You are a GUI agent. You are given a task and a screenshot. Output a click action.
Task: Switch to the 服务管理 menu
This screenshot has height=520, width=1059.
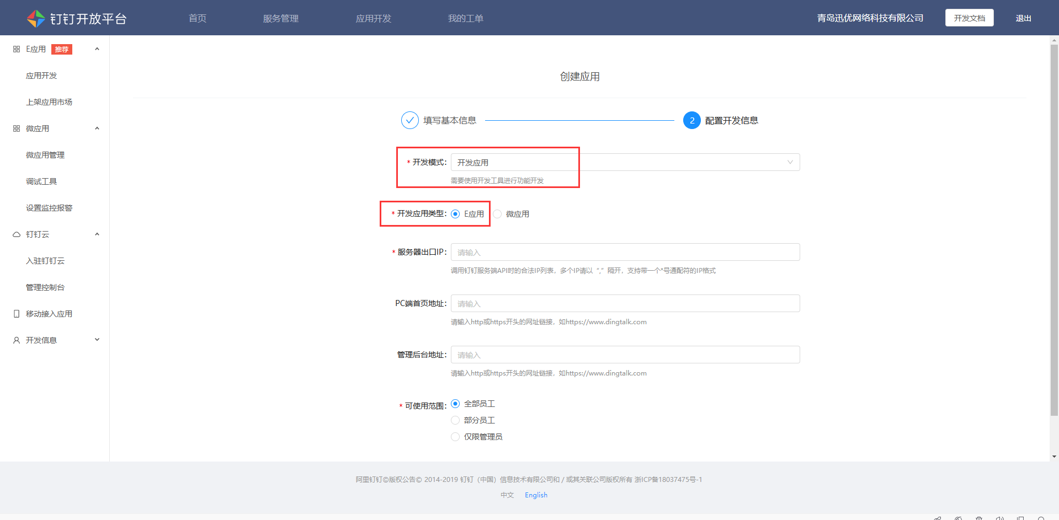click(280, 18)
